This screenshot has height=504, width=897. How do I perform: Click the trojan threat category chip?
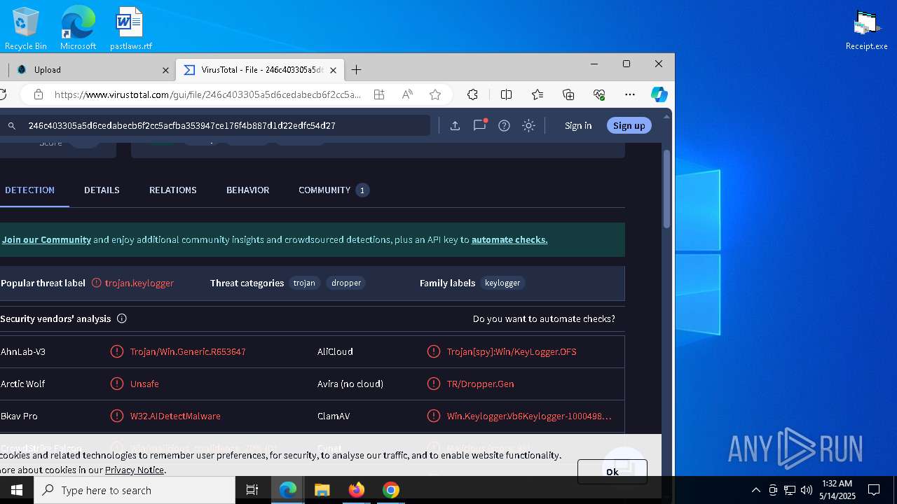[x=304, y=283]
